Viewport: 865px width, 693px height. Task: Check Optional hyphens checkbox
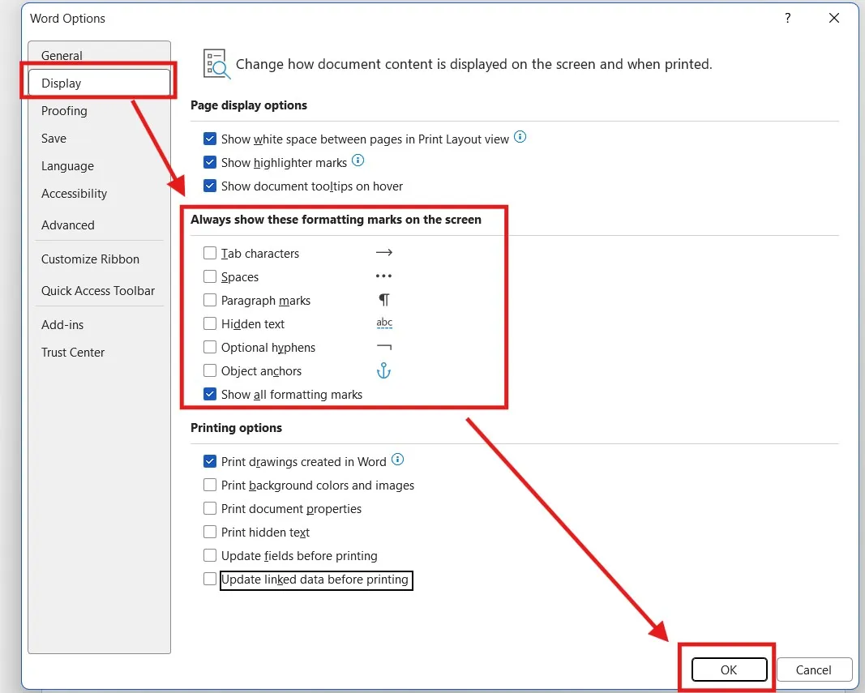coord(210,347)
